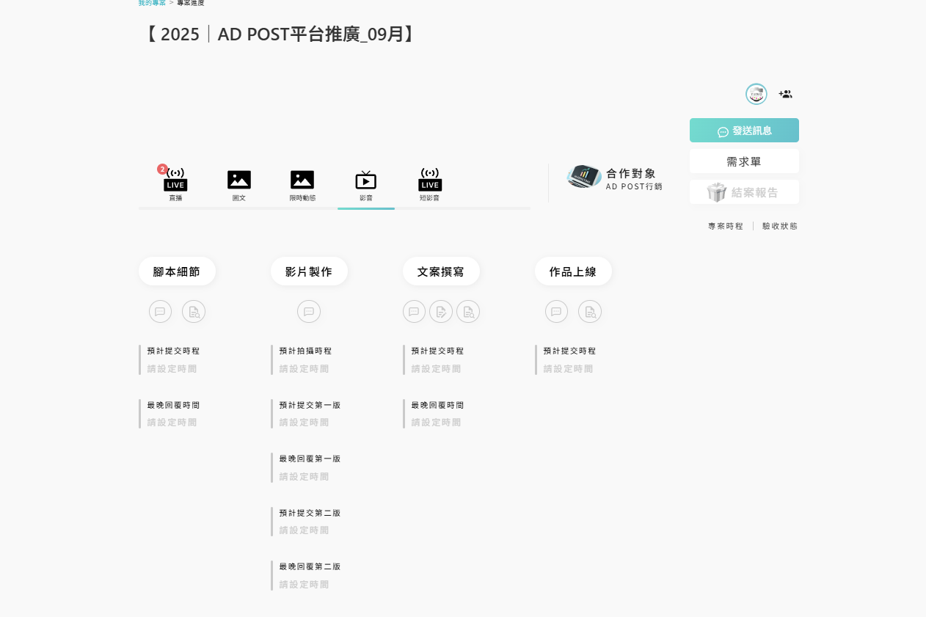Open the user avatar at top right

[757, 94]
